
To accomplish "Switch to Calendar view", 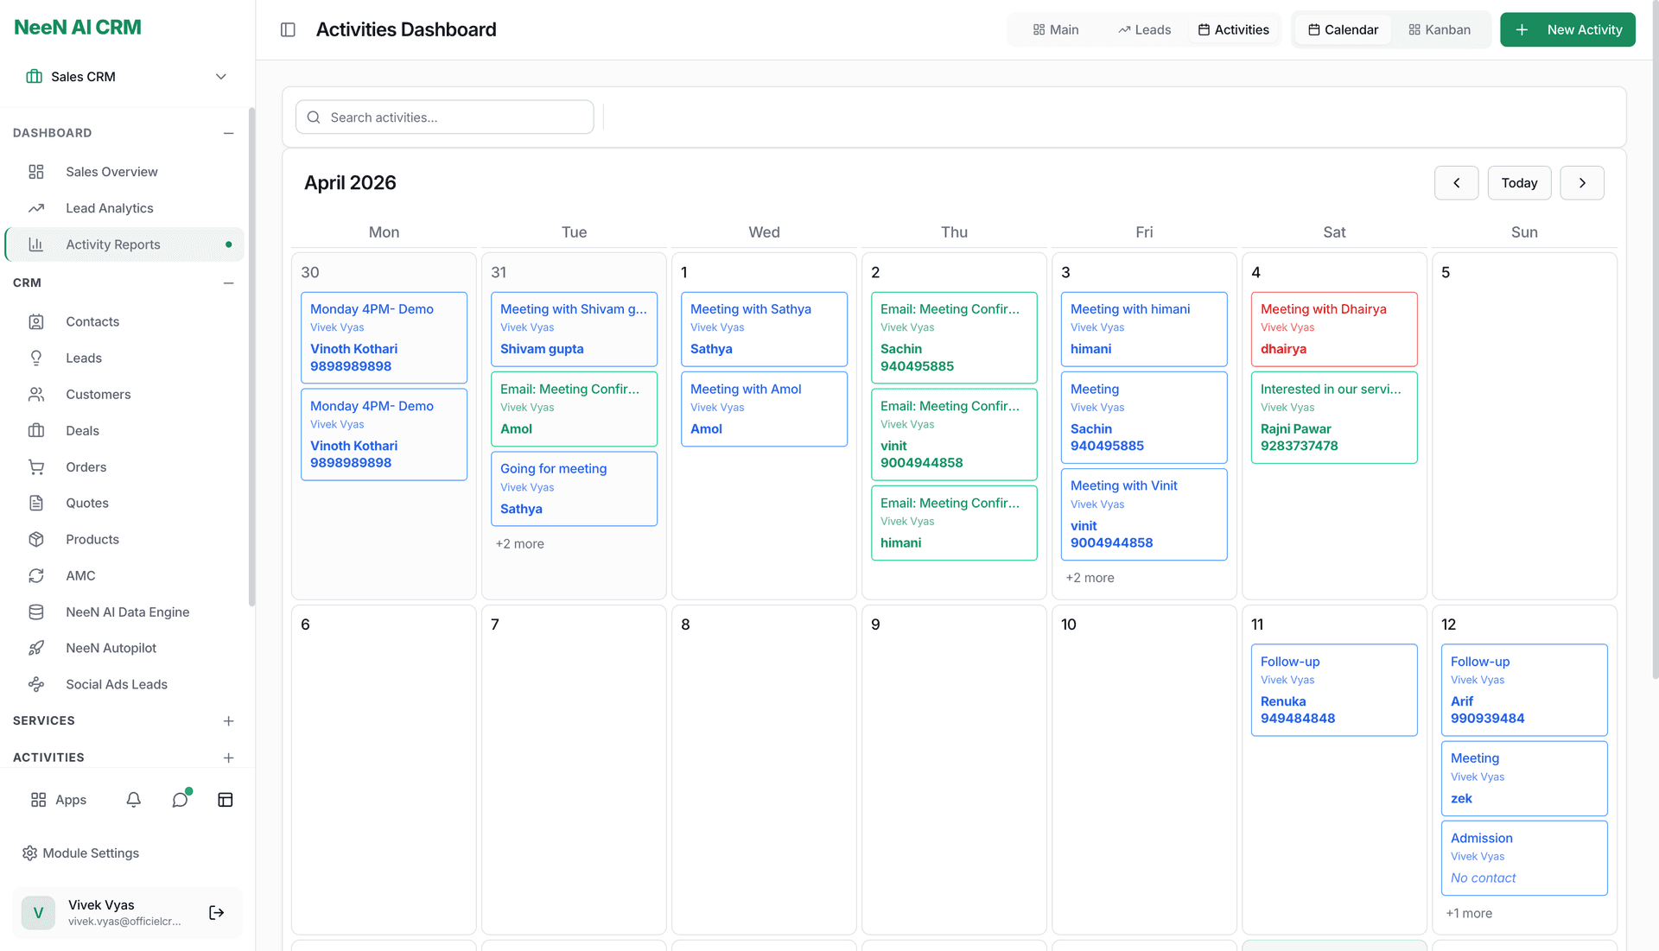I will [x=1343, y=30].
